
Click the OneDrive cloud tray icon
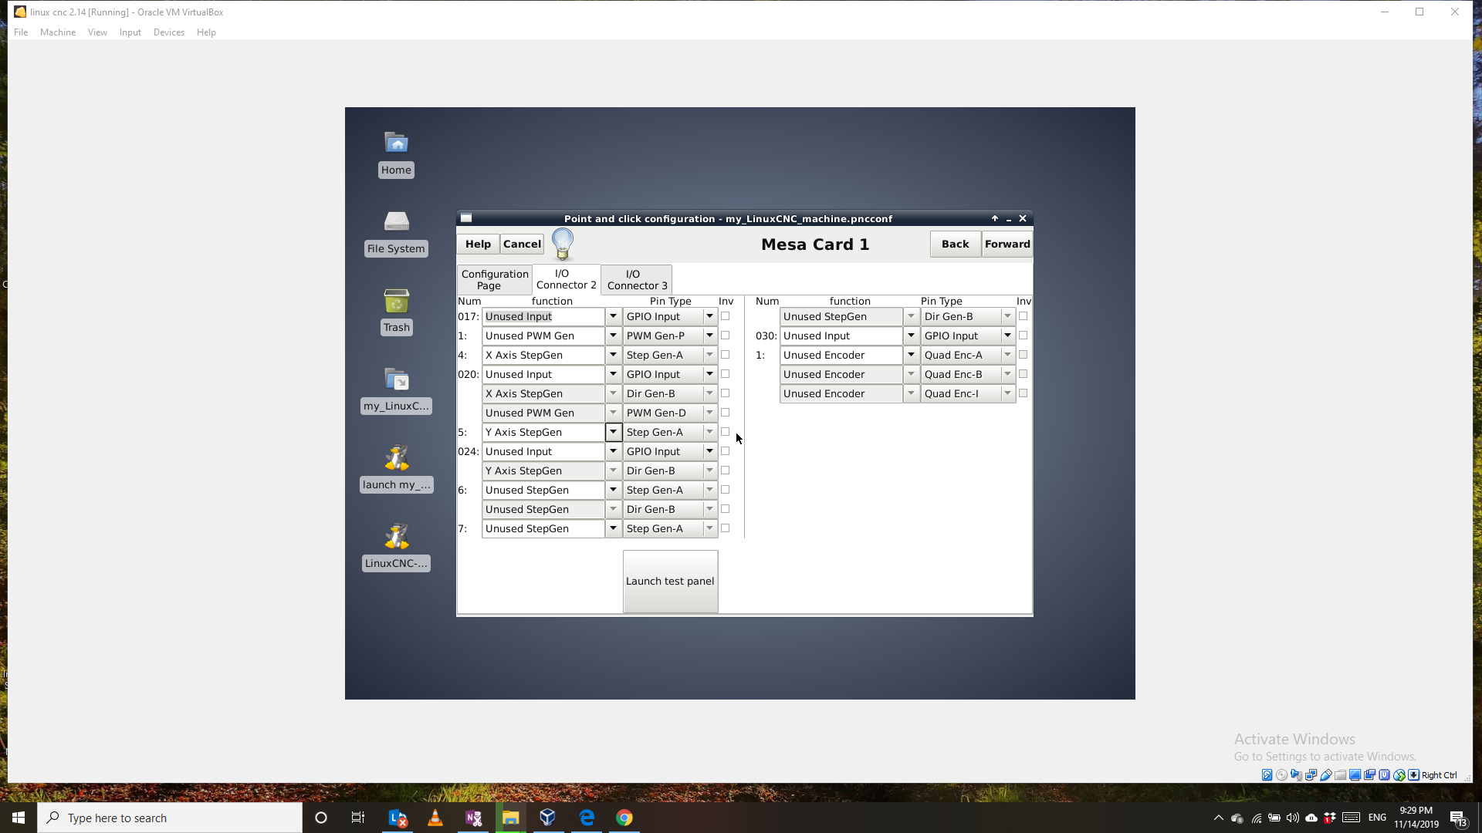tap(1311, 818)
